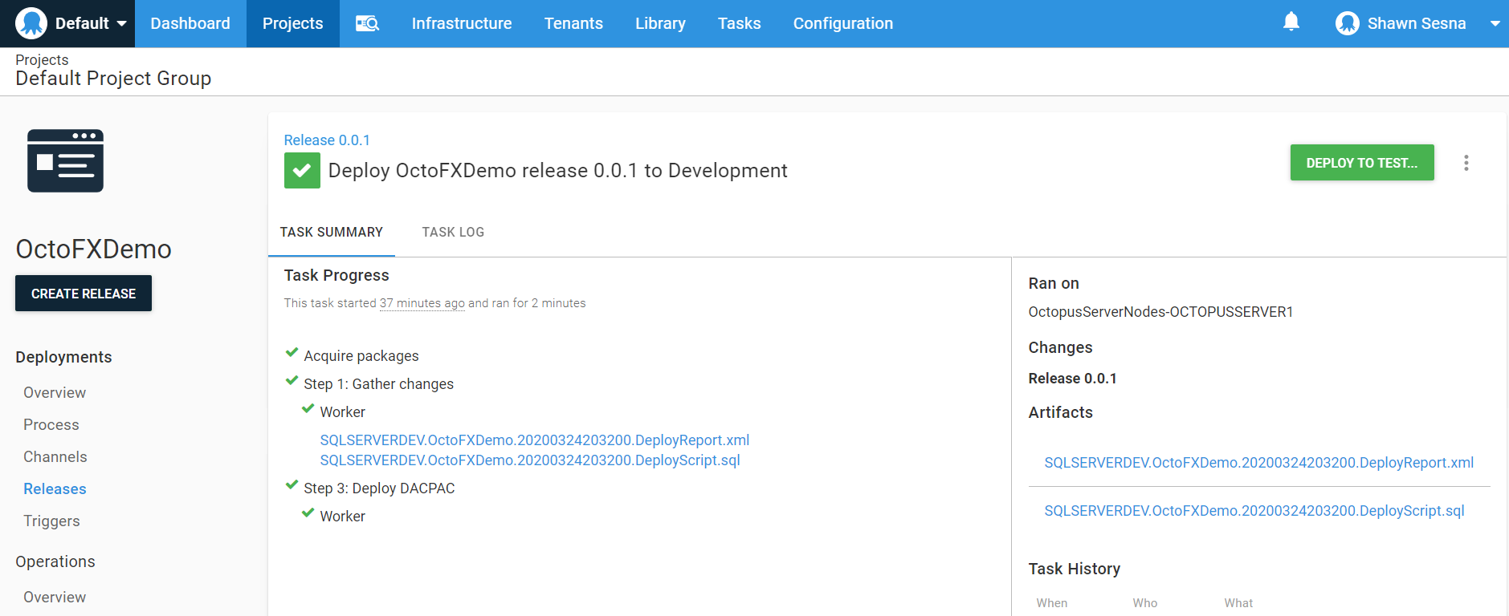
Task: Open the Release 0.0.1 breadcrumb link
Action: [327, 140]
